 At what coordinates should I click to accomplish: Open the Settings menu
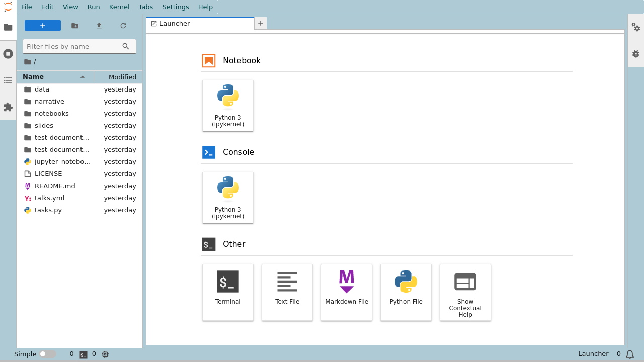176,7
